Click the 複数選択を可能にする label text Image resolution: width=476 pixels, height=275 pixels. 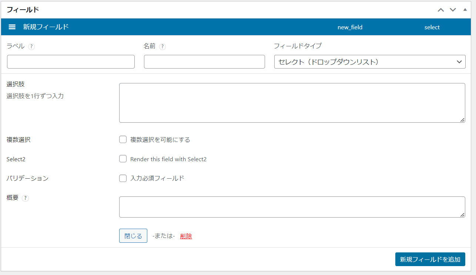tap(160, 140)
